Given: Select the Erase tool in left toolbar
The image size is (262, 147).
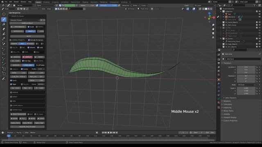Looking at the screenshot, I should 4,29.
